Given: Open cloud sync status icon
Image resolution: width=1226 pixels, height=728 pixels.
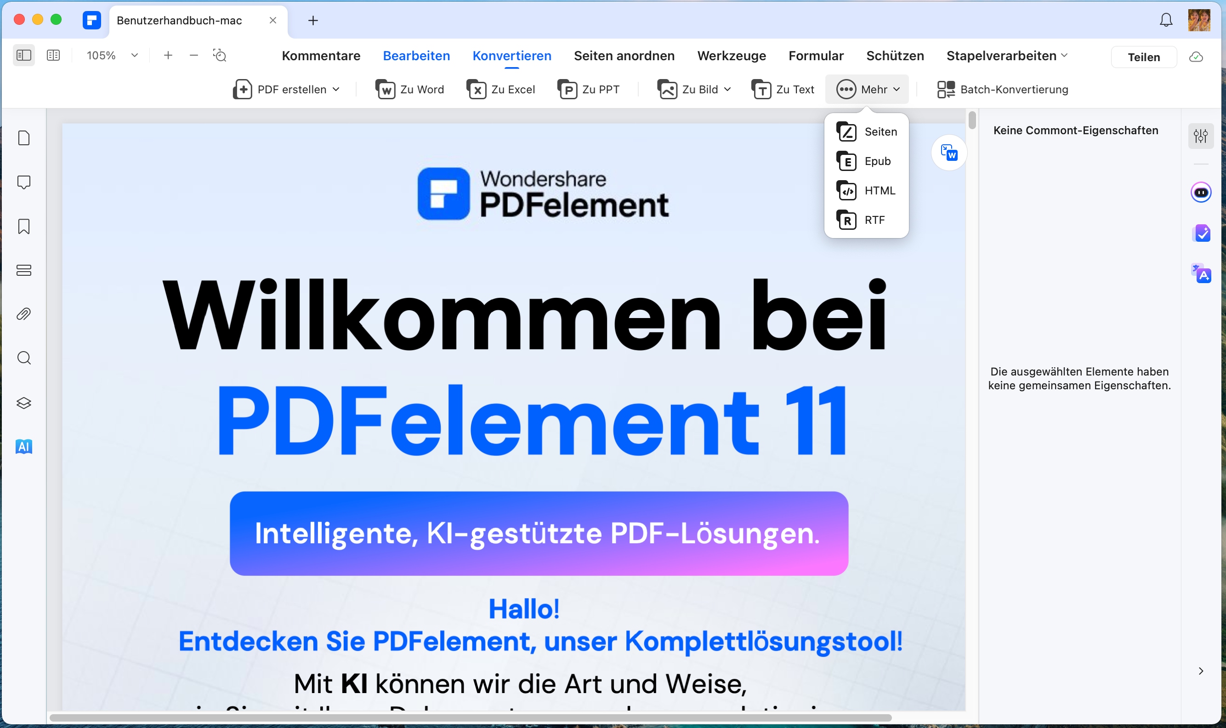Looking at the screenshot, I should [x=1196, y=57].
